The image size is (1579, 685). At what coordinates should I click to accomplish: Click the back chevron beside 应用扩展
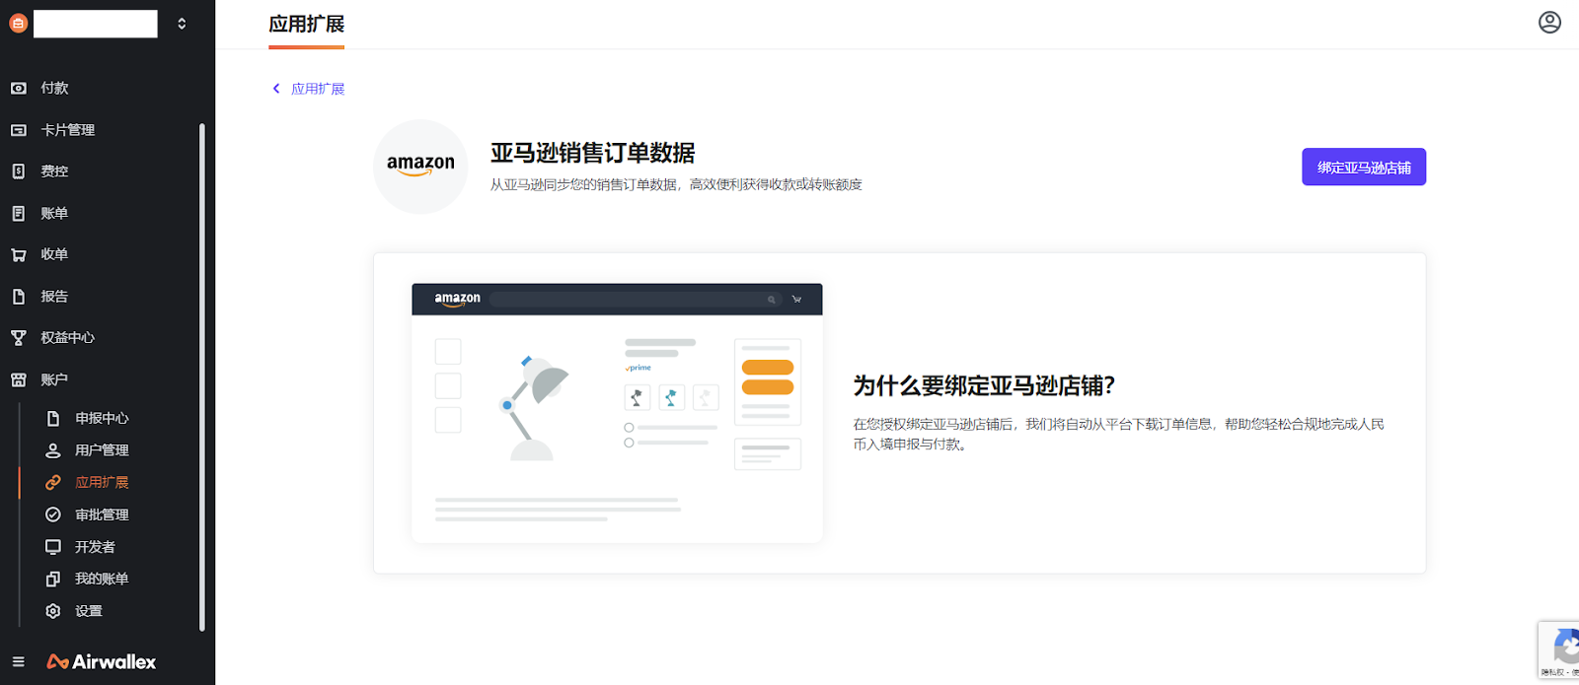276,89
